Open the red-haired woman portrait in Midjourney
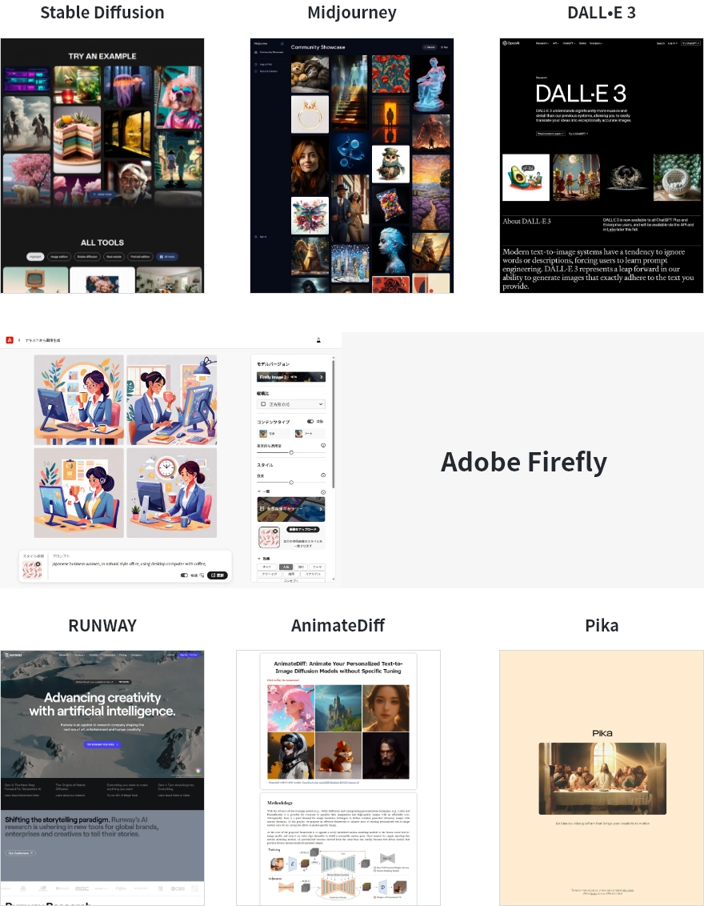 310,165
